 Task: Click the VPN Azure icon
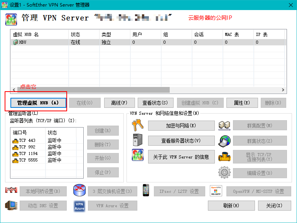(79, 206)
